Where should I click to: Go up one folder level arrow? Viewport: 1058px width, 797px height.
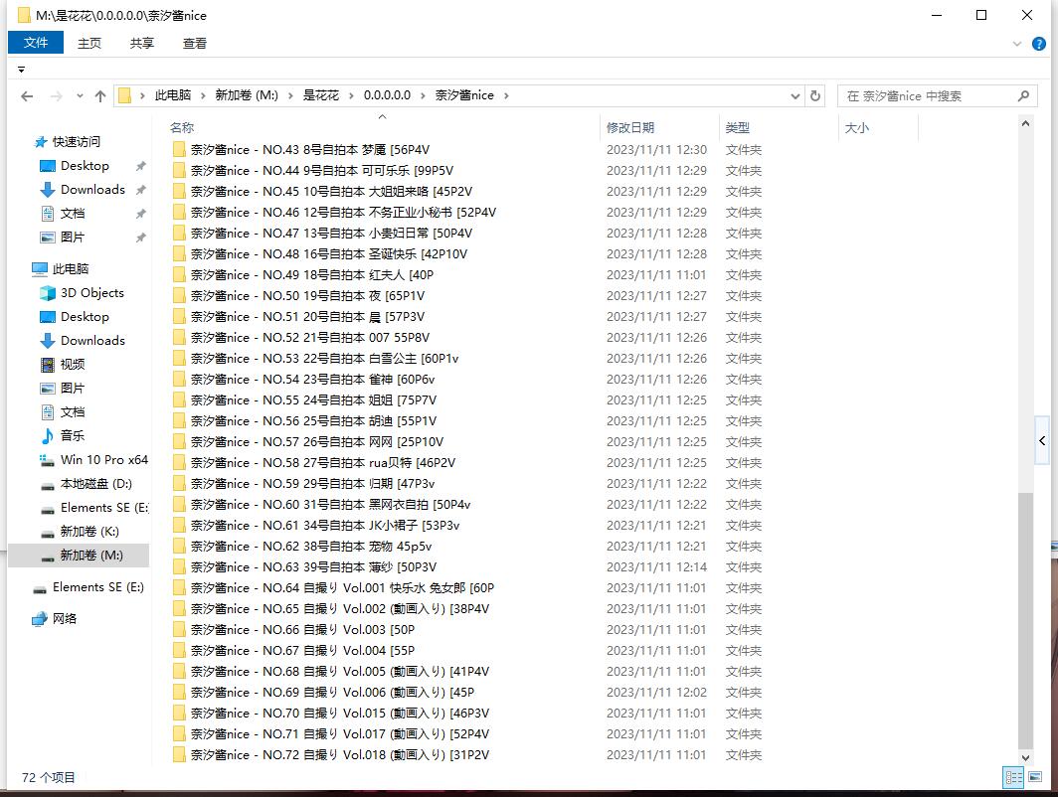(100, 96)
